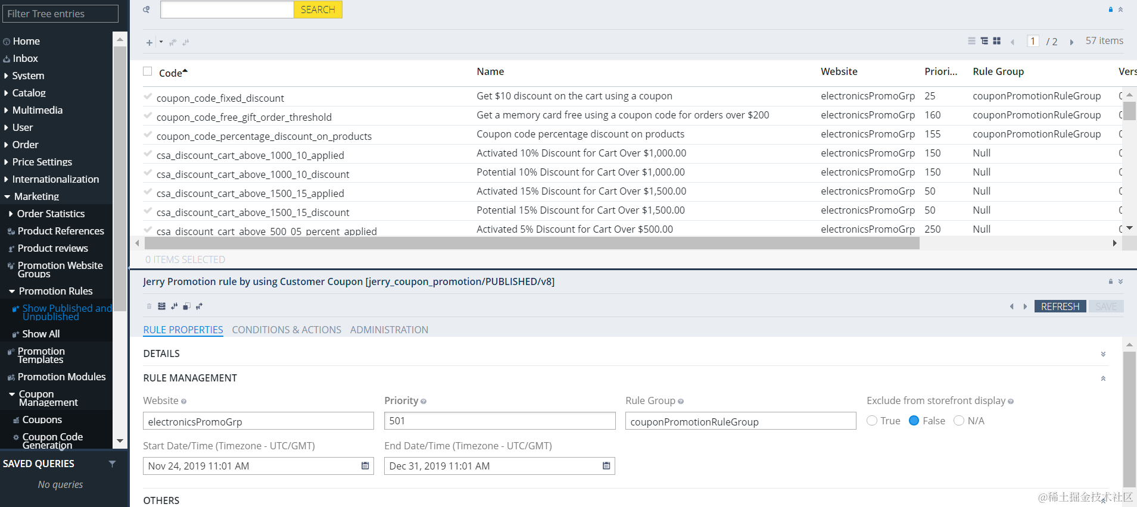Expand the Order Statistics tree node
Viewport: 1137px width, 507px height.
coord(11,214)
